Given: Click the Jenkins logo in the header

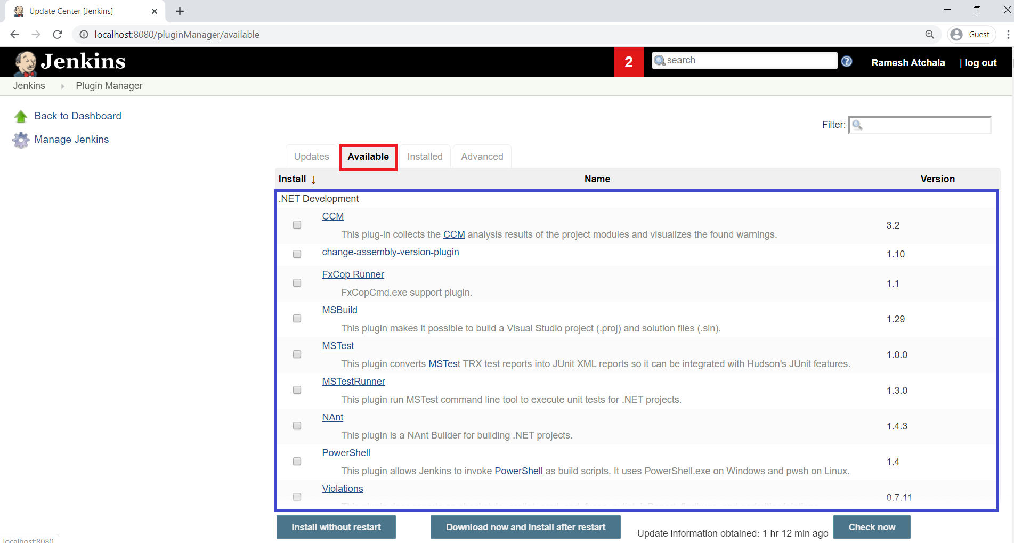Looking at the screenshot, I should tap(70, 62).
